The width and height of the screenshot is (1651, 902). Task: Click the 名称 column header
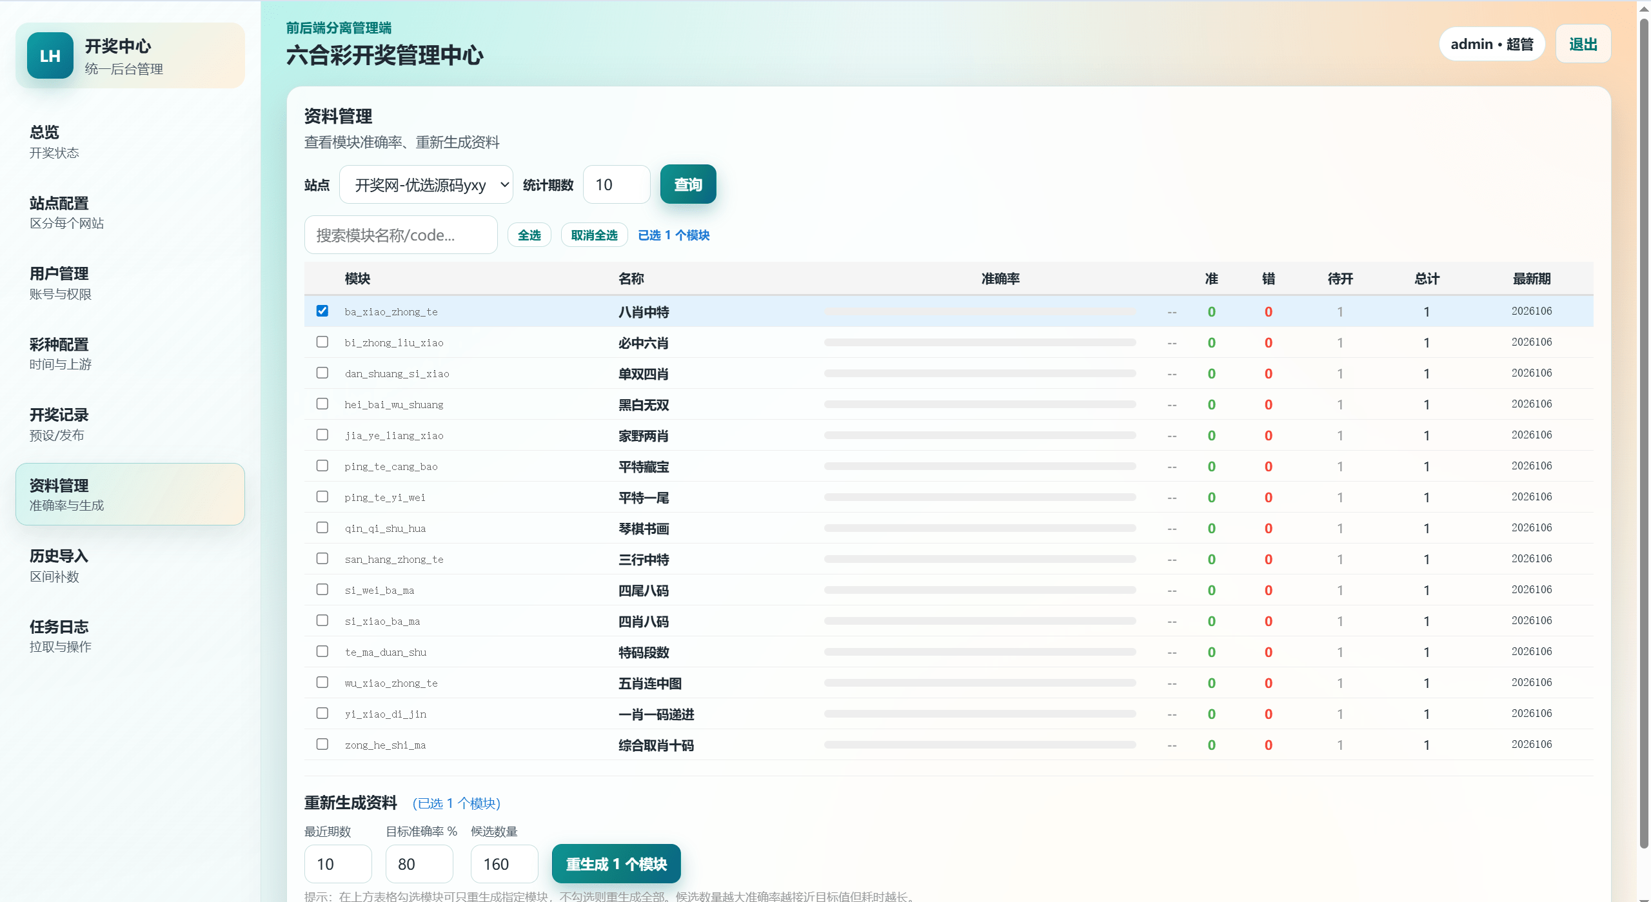tap(631, 279)
